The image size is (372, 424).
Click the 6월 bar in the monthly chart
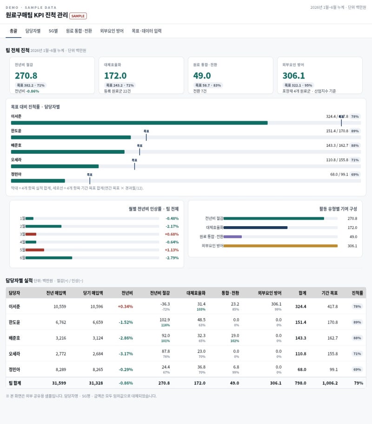pyautogui.click(x=49, y=258)
